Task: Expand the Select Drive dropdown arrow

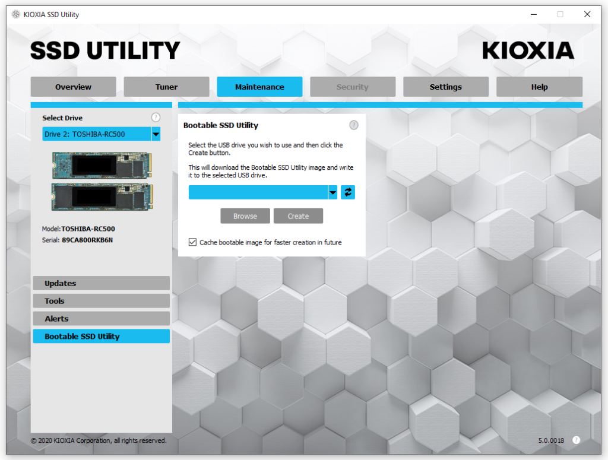Action: point(156,134)
